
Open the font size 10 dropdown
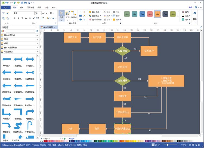click(40, 13)
